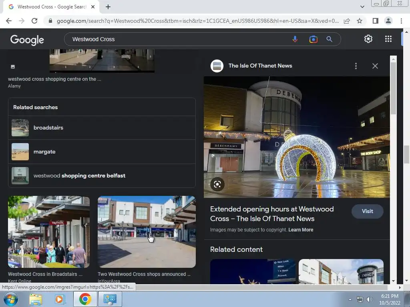Bookmark this page with the star icon
The height and width of the screenshot is (307, 410).
coord(360,21)
